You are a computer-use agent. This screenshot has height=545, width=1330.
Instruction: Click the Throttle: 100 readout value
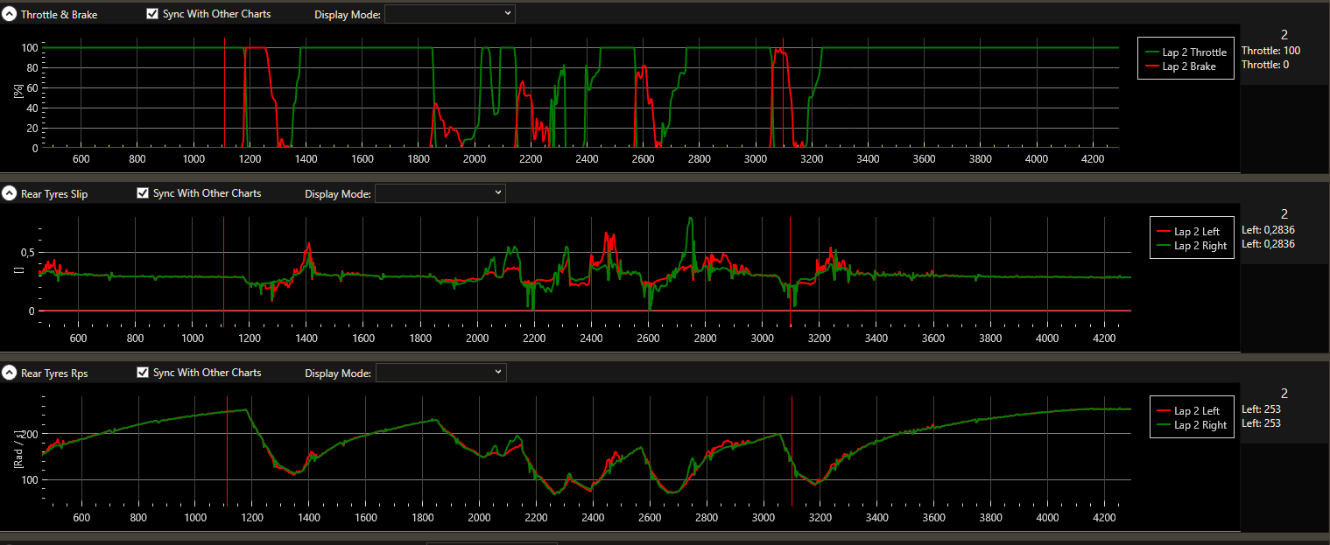[1270, 51]
